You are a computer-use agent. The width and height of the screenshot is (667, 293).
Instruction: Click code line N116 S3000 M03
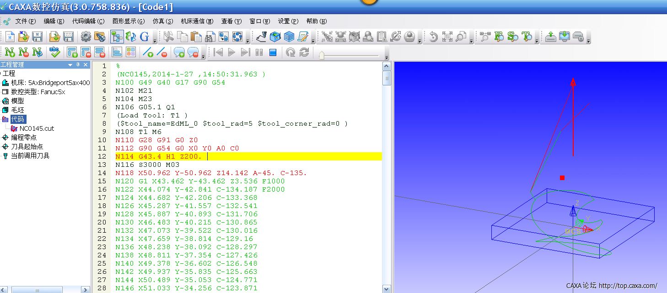tap(147, 165)
